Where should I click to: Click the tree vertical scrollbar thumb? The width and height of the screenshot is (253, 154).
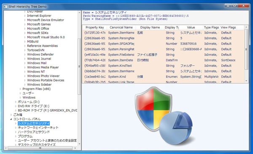click(x=79, y=66)
